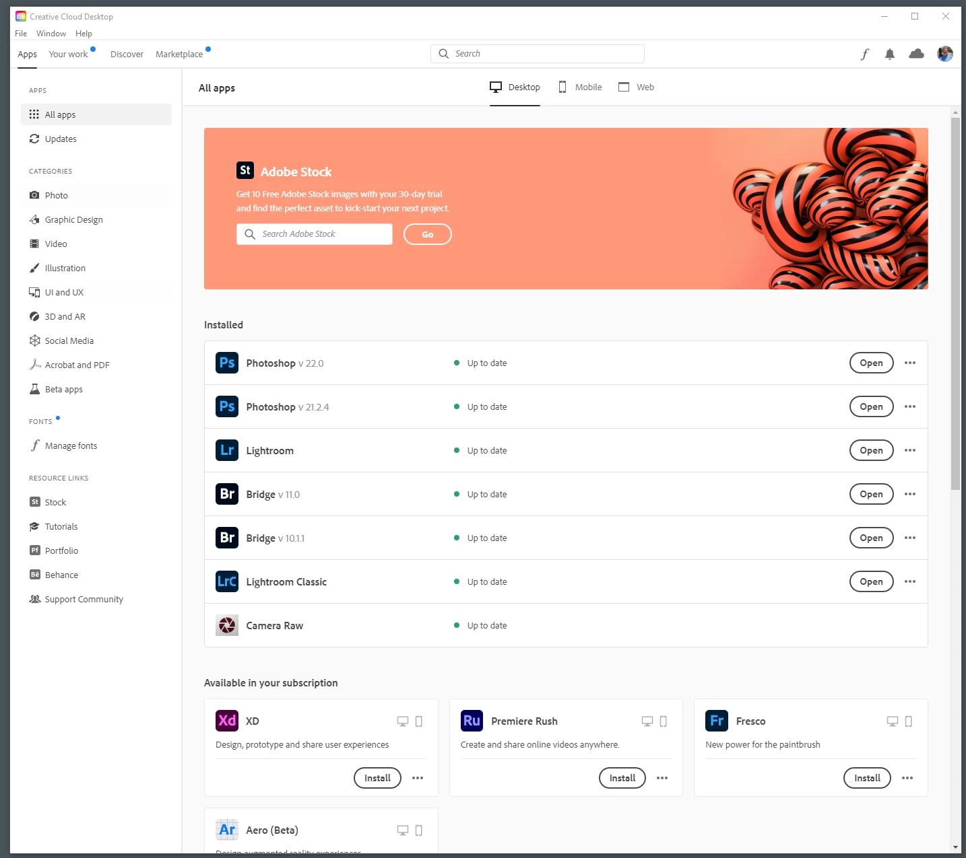Install Fresco
Screen dimensions: 966x858
point(867,778)
